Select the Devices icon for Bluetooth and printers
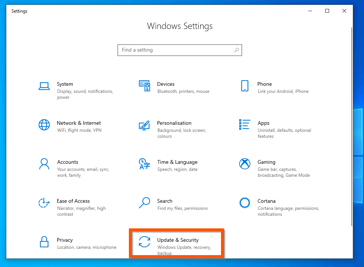 [x=144, y=85]
